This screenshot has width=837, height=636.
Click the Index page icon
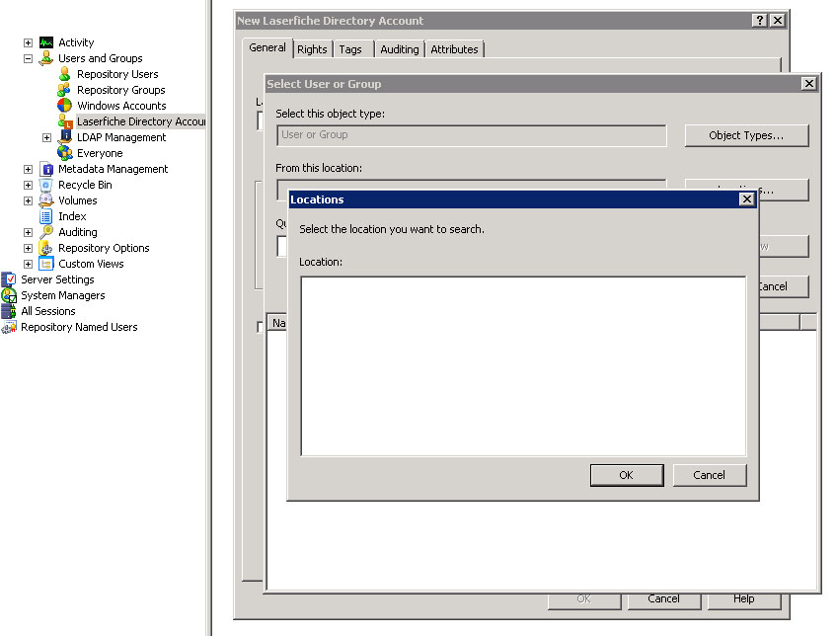coord(46,216)
